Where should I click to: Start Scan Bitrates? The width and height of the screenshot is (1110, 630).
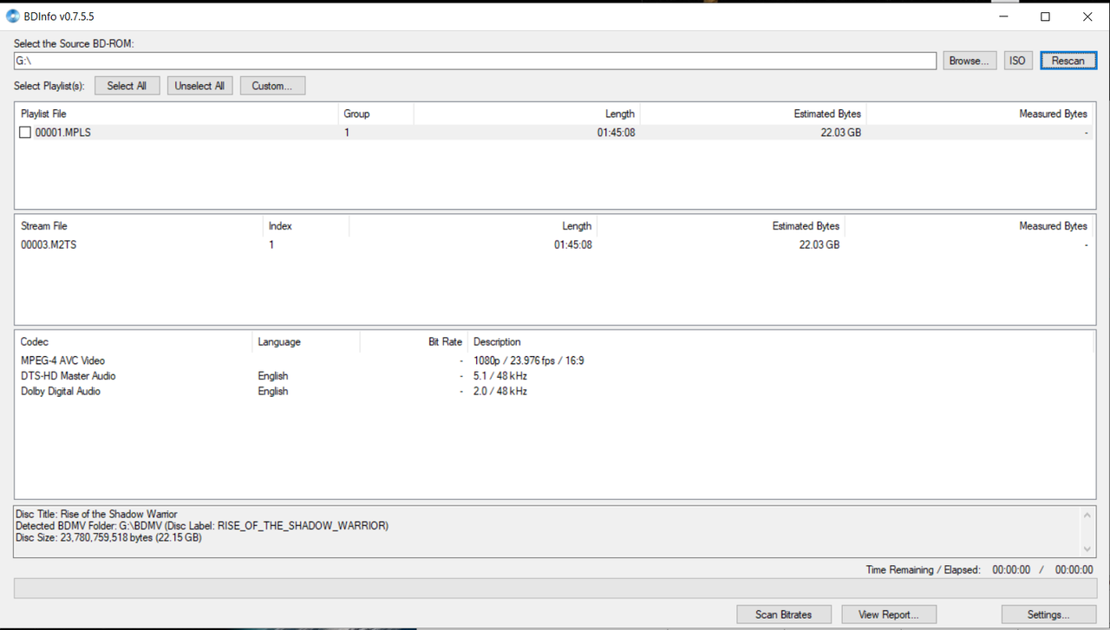click(x=784, y=614)
